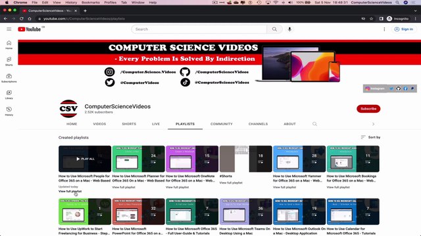View full playlist under Microsoft Planner
The width and height of the screenshot is (421, 236).
pyautogui.click(x=124, y=187)
